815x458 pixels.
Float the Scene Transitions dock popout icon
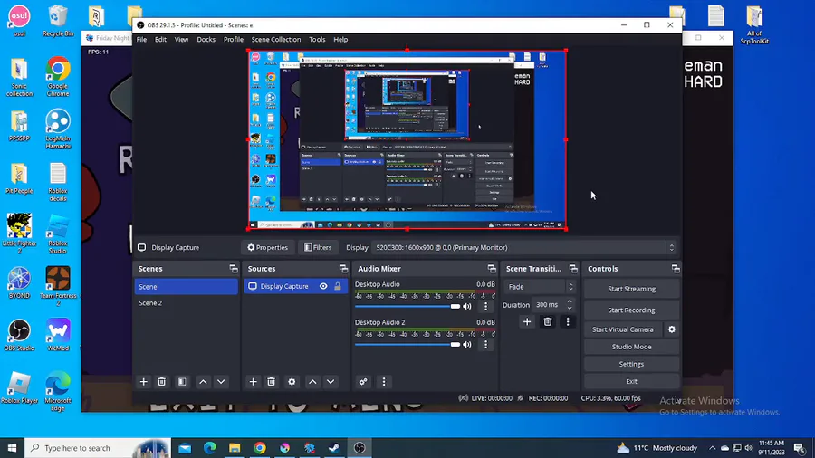click(573, 269)
